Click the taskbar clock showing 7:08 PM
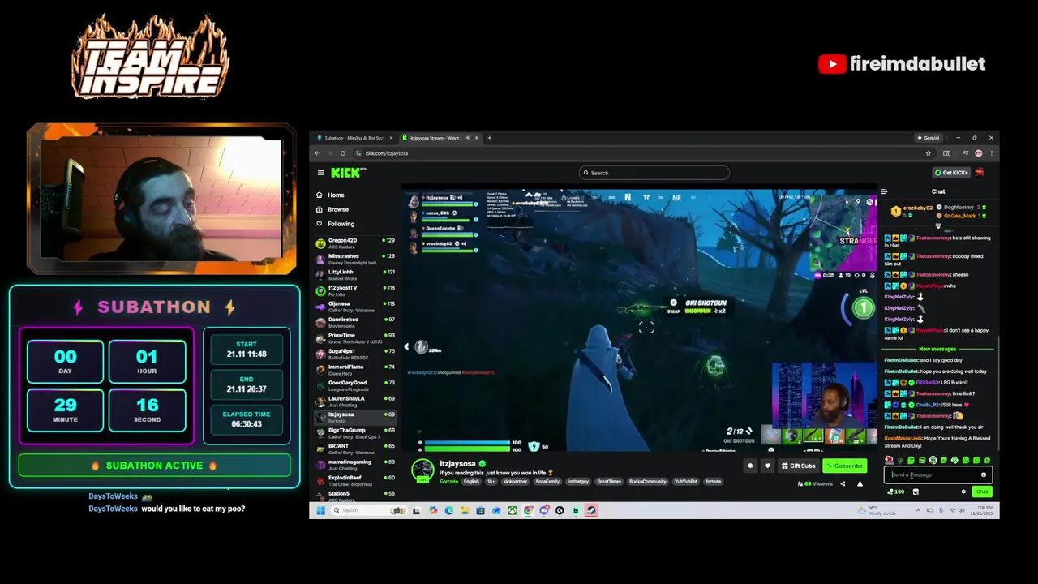 click(983, 510)
